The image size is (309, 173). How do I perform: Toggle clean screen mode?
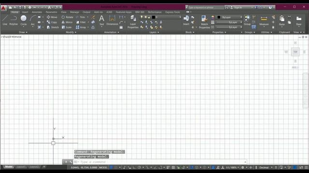click(301, 167)
